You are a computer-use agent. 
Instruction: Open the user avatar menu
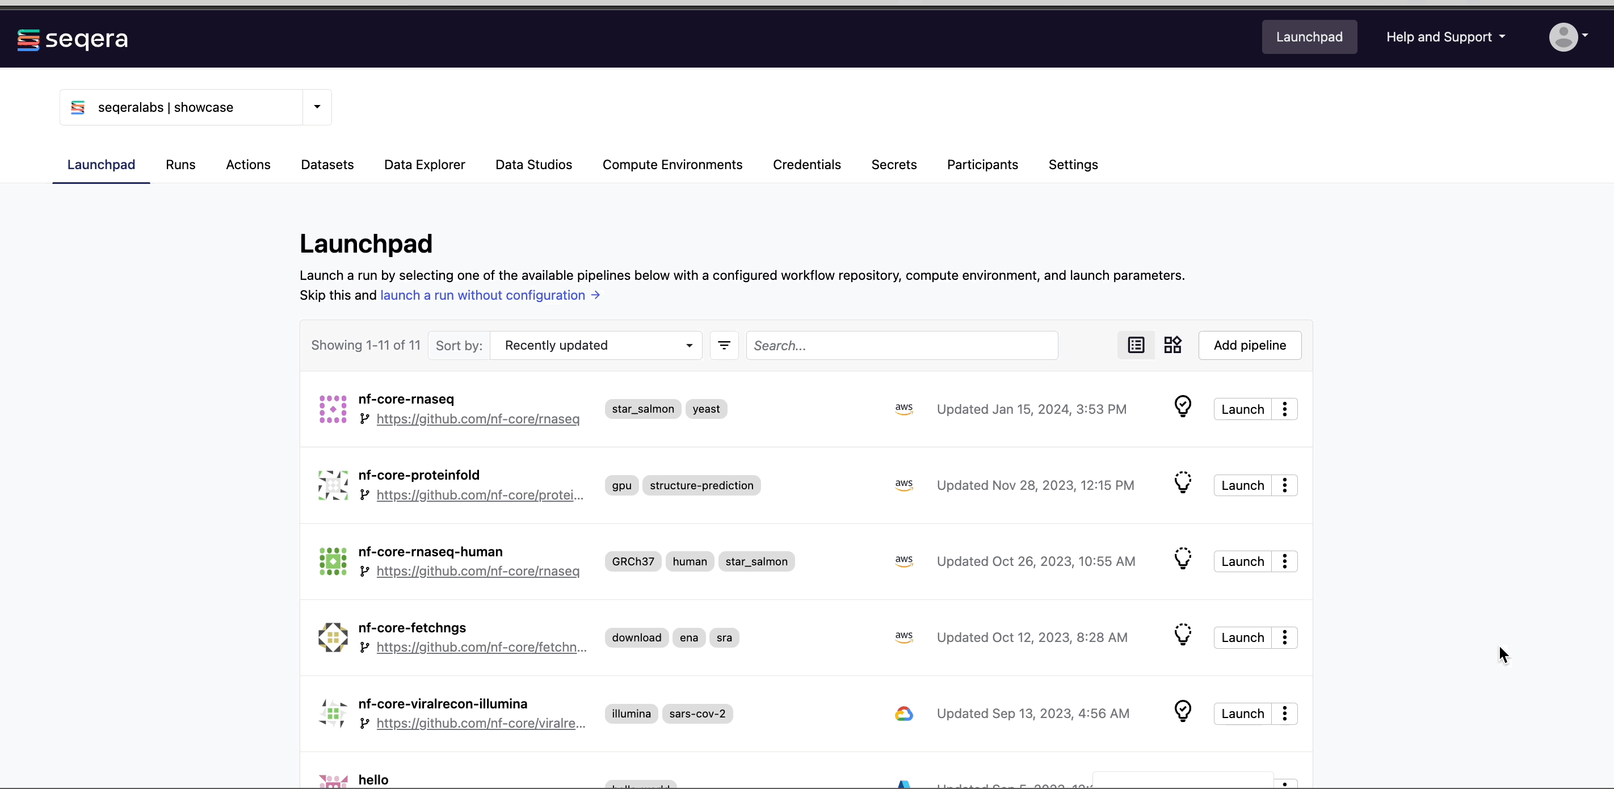1567,37
